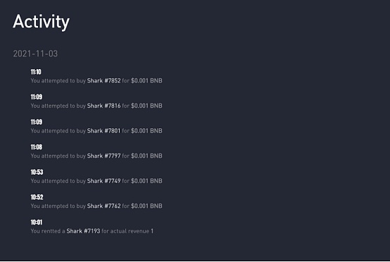Click $0.001 BNB price for Shark #7762
Image resolution: width=390 pixels, height=262 pixels.
point(146,206)
